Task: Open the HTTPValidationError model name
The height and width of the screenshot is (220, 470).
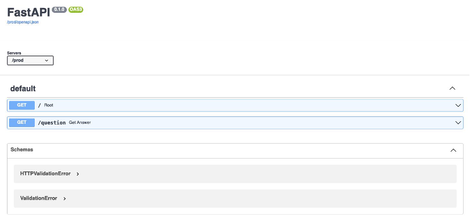Action: pos(45,174)
